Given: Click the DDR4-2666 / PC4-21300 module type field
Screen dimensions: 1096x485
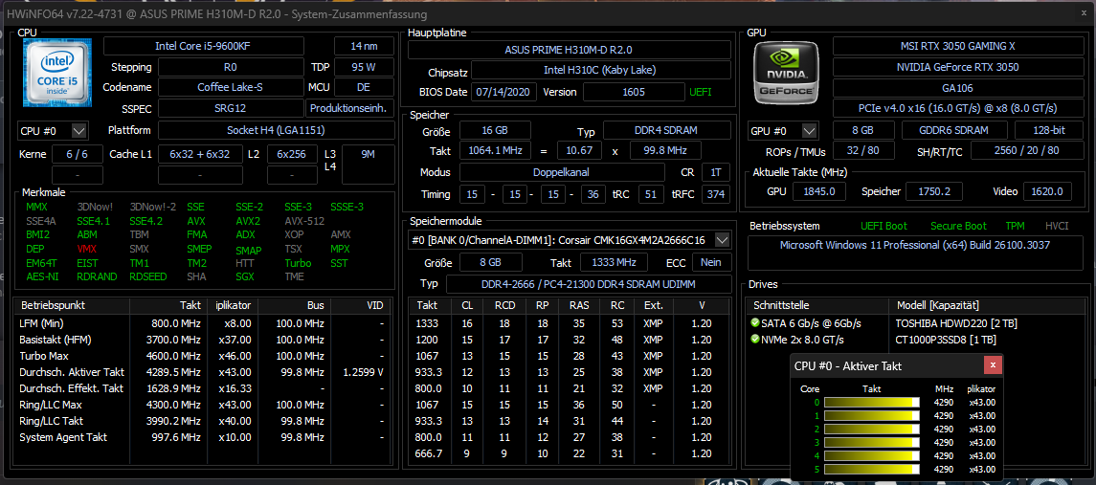Looking at the screenshot, I should pyautogui.click(x=588, y=284).
